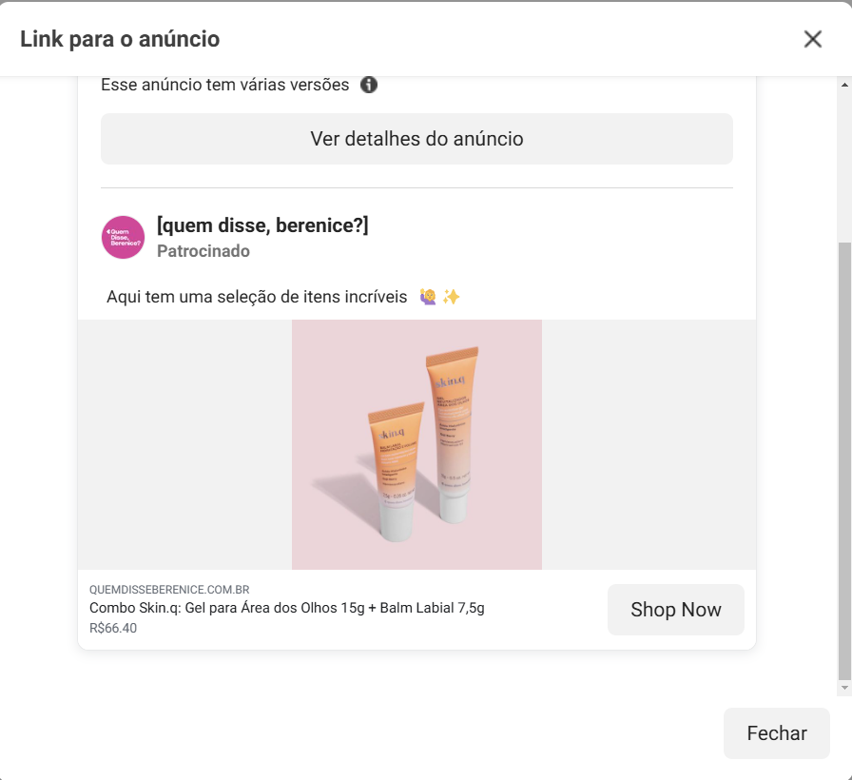Screen dimensions: 852x780
Task: Click the scrollbar up arrow
Action: [844, 85]
